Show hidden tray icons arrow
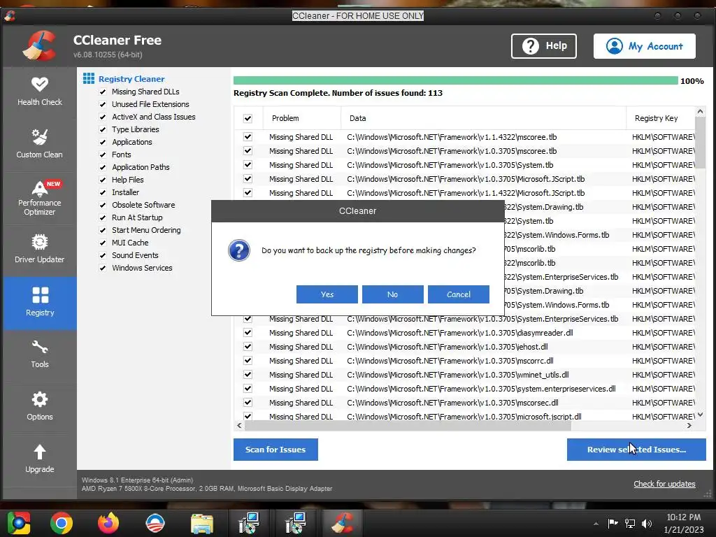 point(596,524)
